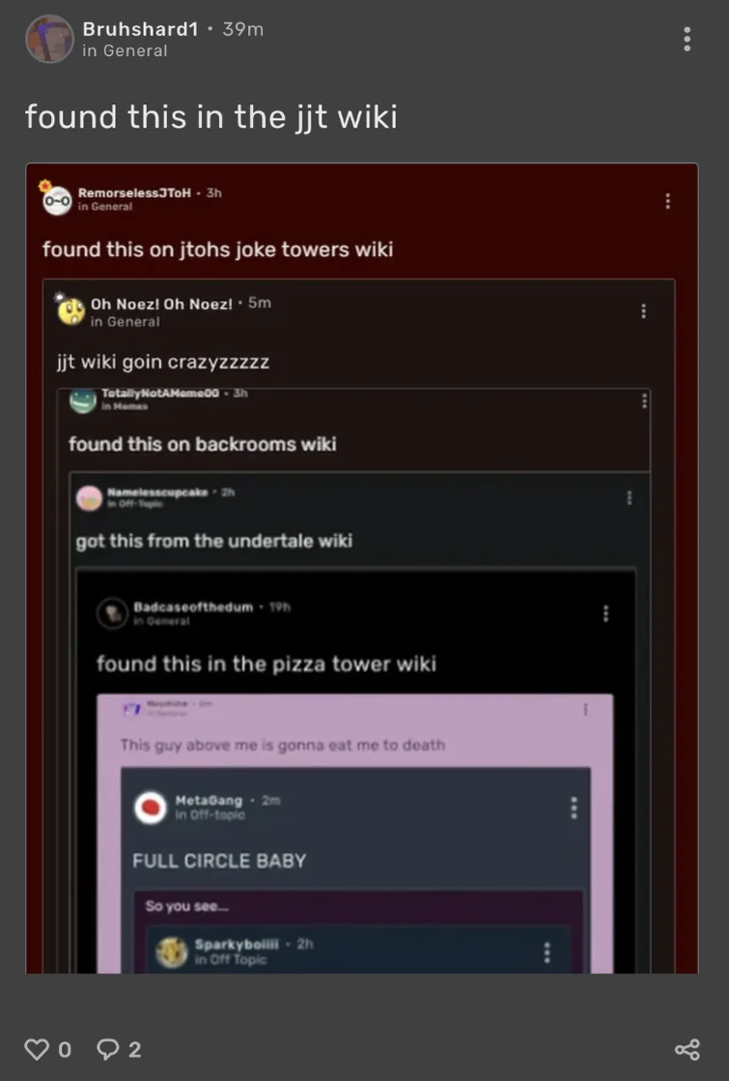The width and height of the screenshot is (729, 1081).
Task: Click Namelesscupcake pink avatar
Action: (x=89, y=498)
